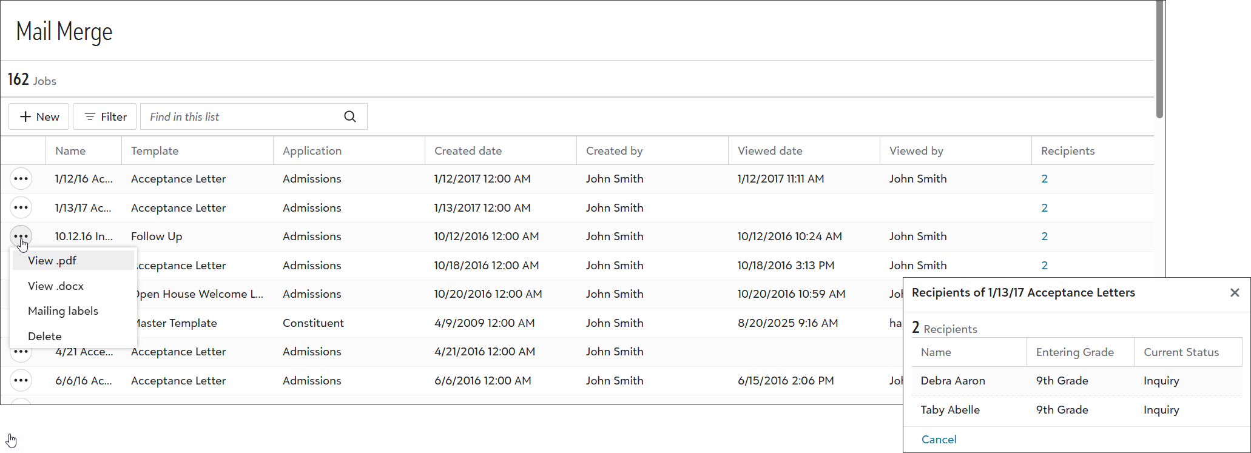Screen dimensions: 1251x453
Task: Choose Delete in the context menu
Action: pyautogui.click(x=45, y=337)
